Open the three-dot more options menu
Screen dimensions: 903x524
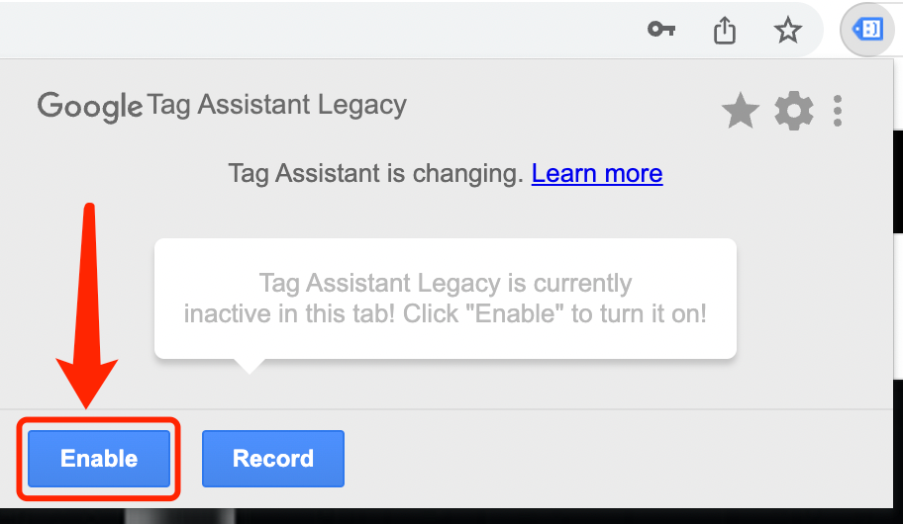pyautogui.click(x=838, y=111)
